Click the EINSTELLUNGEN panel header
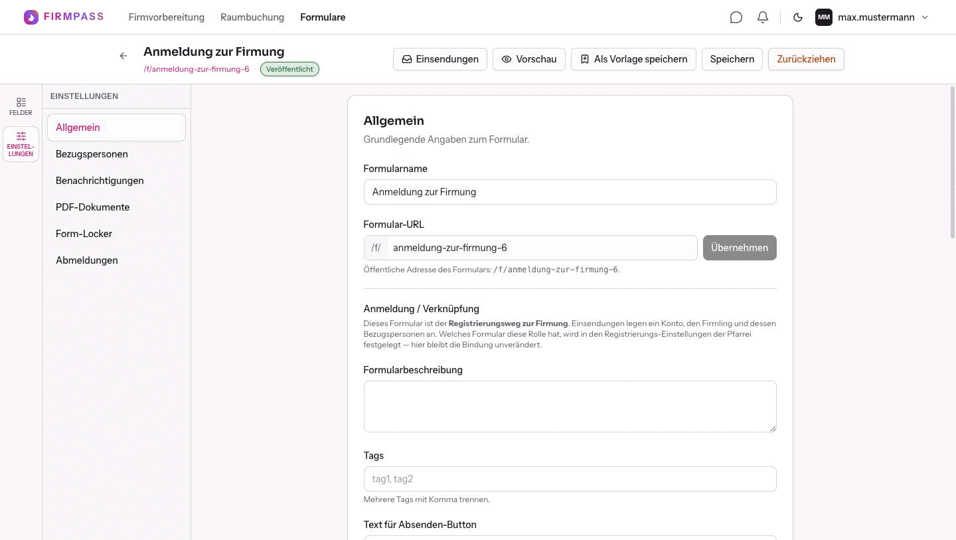The height and width of the screenshot is (540, 956). pos(84,96)
